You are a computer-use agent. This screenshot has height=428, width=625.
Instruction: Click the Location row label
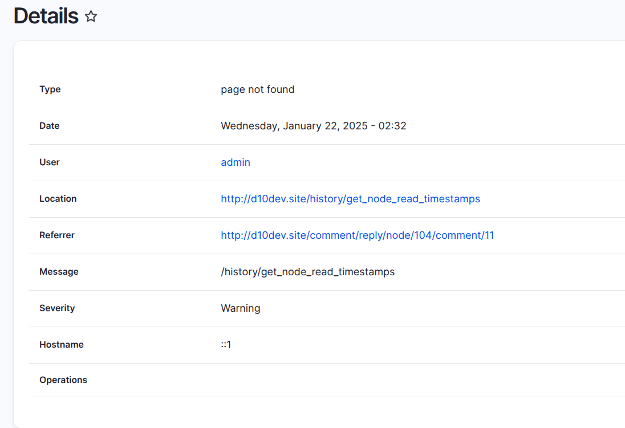[58, 199]
